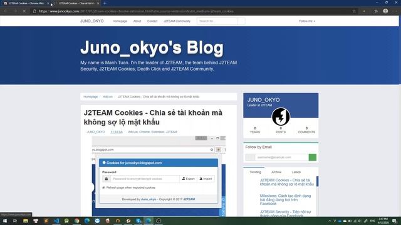Screen dimensions: 401x225
Task: Open the Windows notification center
Action: coord(395,221)
